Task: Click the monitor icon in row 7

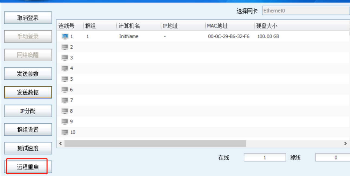Action: pyautogui.click(x=65, y=100)
